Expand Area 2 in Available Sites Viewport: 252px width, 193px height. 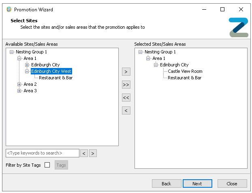(x=19, y=84)
